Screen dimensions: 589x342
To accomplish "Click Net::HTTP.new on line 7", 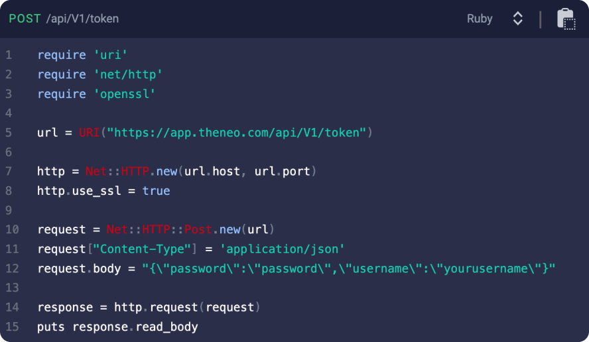I will [131, 171].
